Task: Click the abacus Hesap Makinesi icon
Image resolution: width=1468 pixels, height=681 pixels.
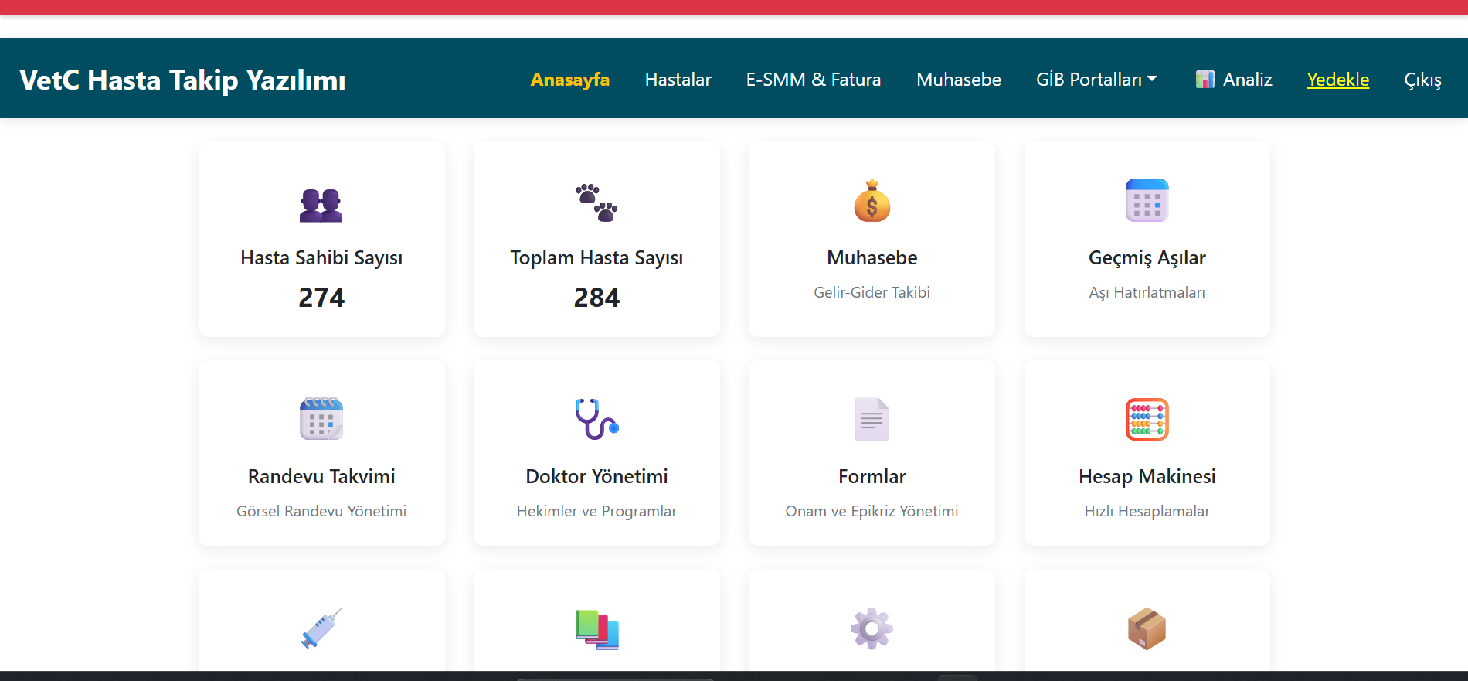Action: coord(1147,419)
